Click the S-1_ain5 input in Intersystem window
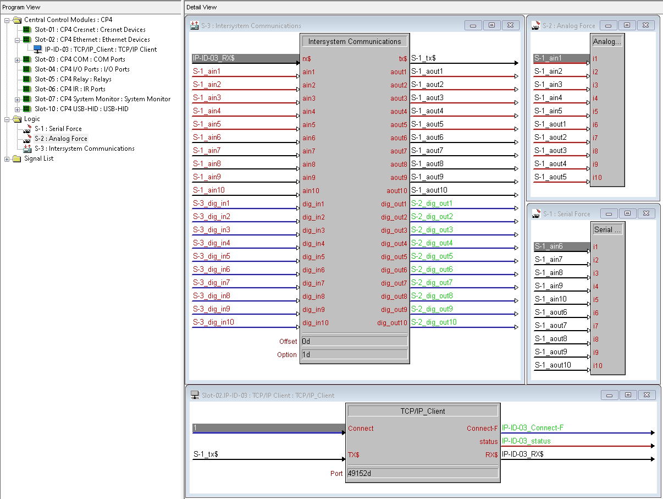This screenshot has width=663, height=499. point(246,124)
